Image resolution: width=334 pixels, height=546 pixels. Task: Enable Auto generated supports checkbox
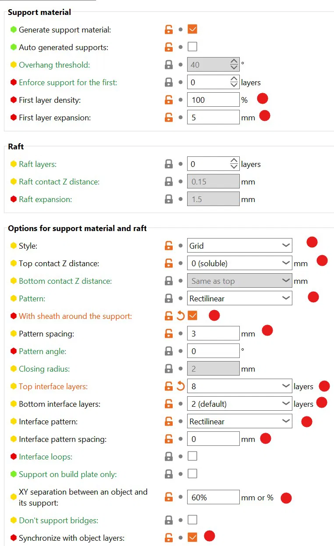point(192,47)
